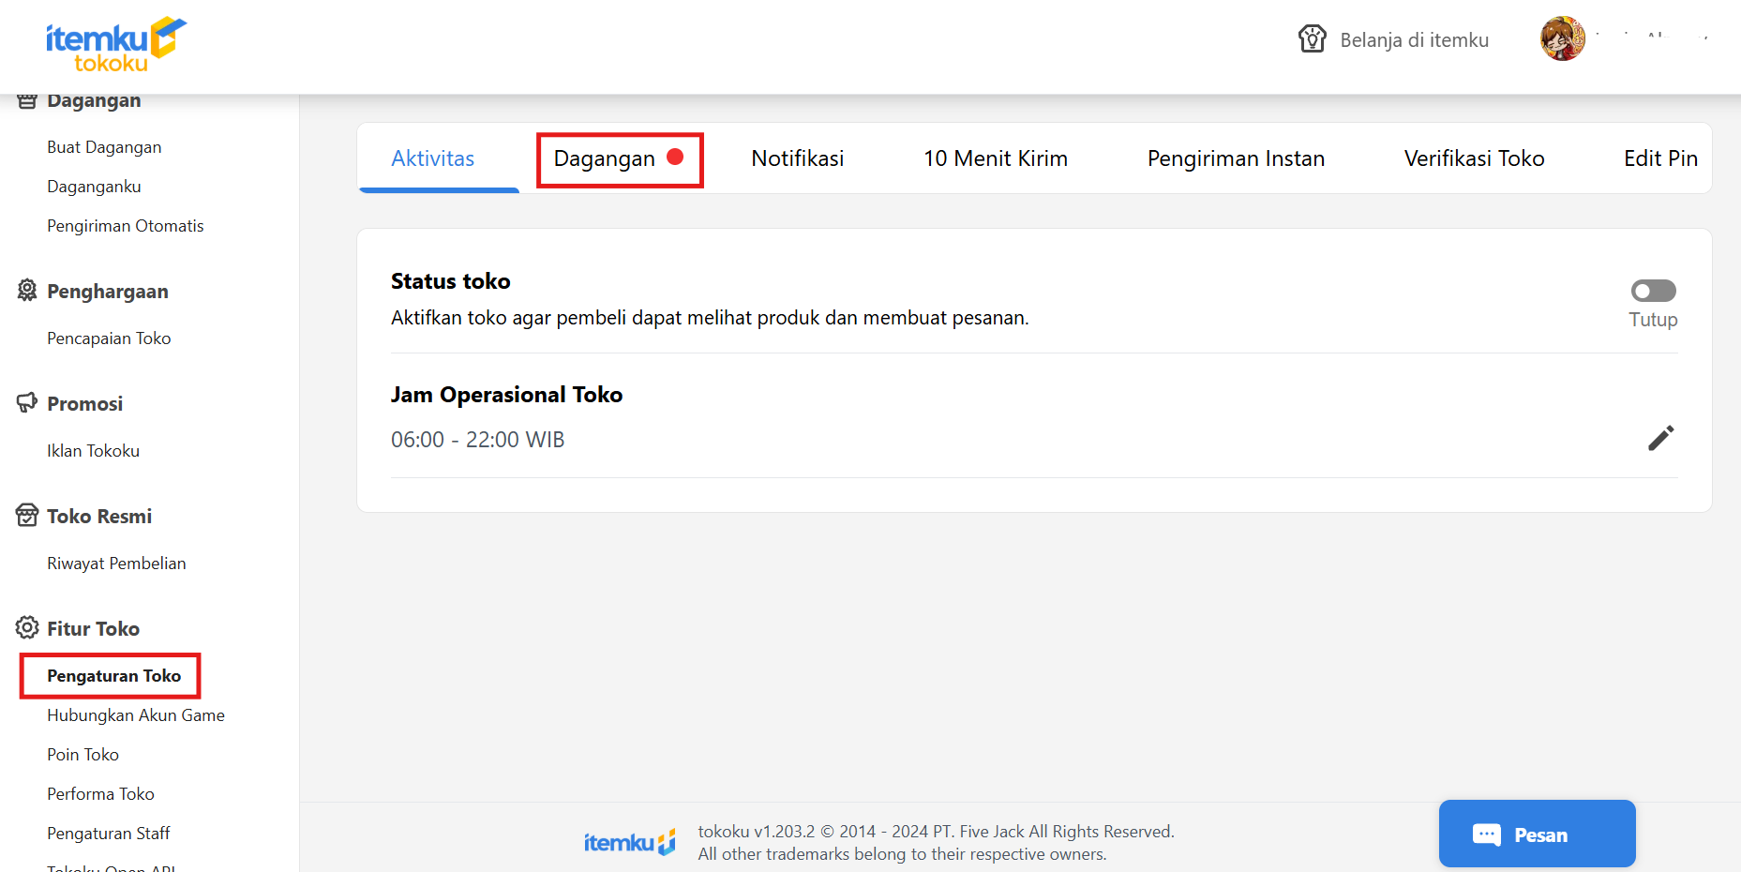Click the itemku tokoku logo
Viewport: 1741px width, 872px height.
pos(114,44)
